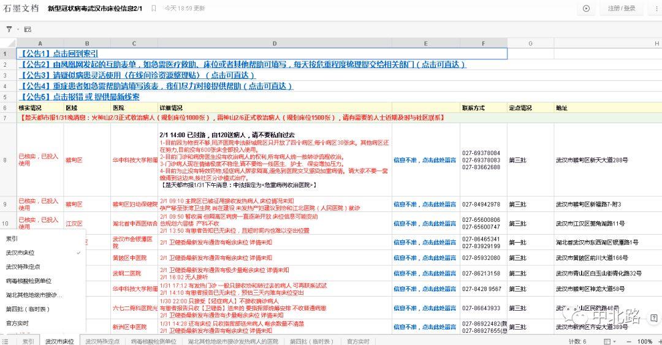Select row 8 header
This screenshot has height=345, width=662.
point(5,160)
